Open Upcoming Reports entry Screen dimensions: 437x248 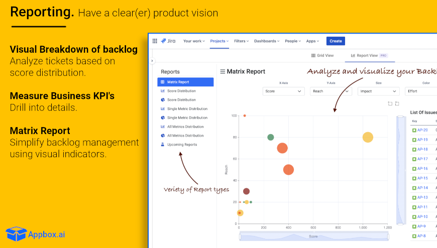pyautogui.click(x=185, y=145)
